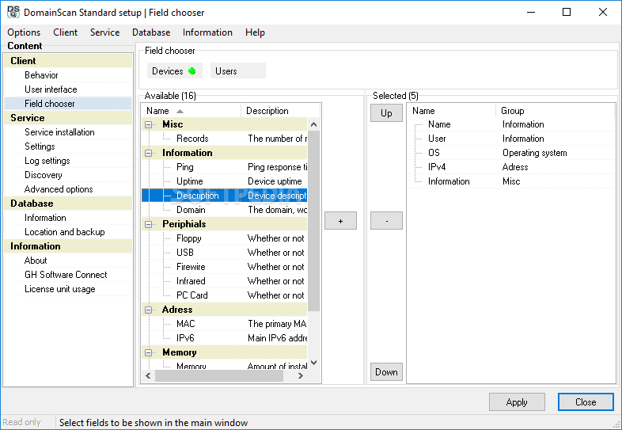Select Field chooser in Content tree

(x=50, y=104)
